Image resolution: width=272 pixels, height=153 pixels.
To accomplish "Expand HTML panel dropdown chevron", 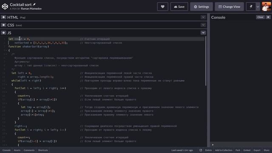I will (x=203, y=17).
